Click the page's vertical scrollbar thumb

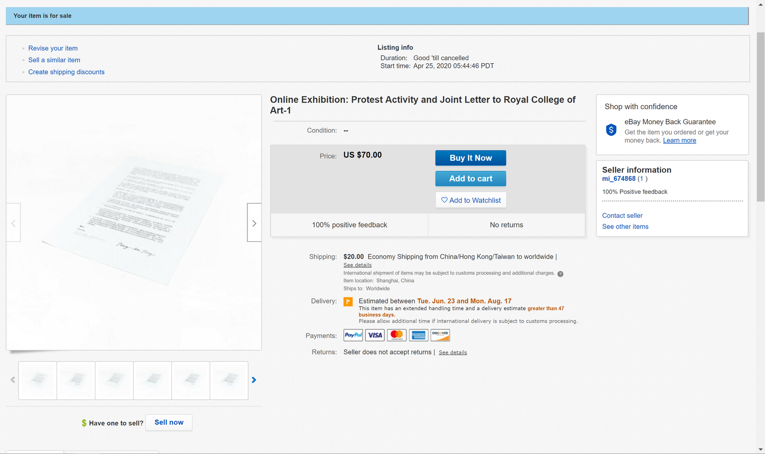click(760, 117)
